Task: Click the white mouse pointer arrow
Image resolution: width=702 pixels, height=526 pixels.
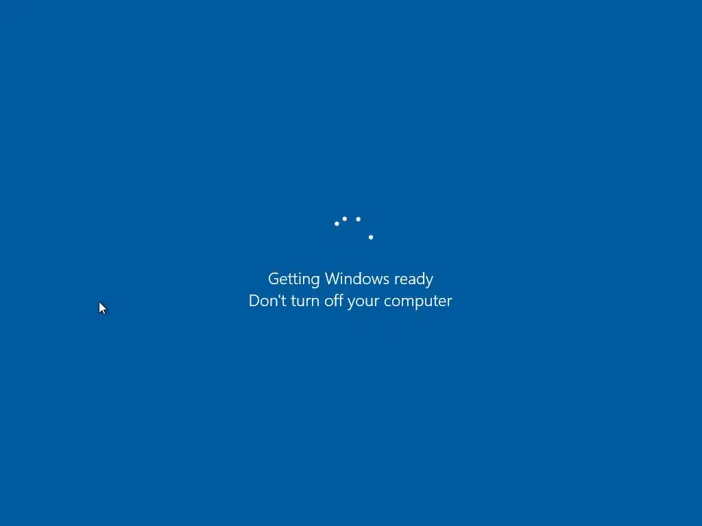Action: (x=103, y=308)
